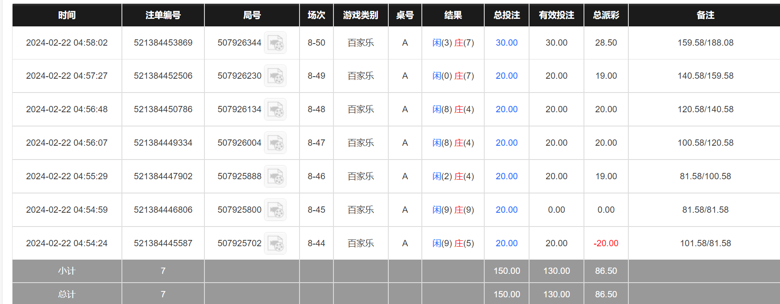This screenshot has height=304, width=780.
Task: Click the 时间 column header
Action: click(67, 15)
